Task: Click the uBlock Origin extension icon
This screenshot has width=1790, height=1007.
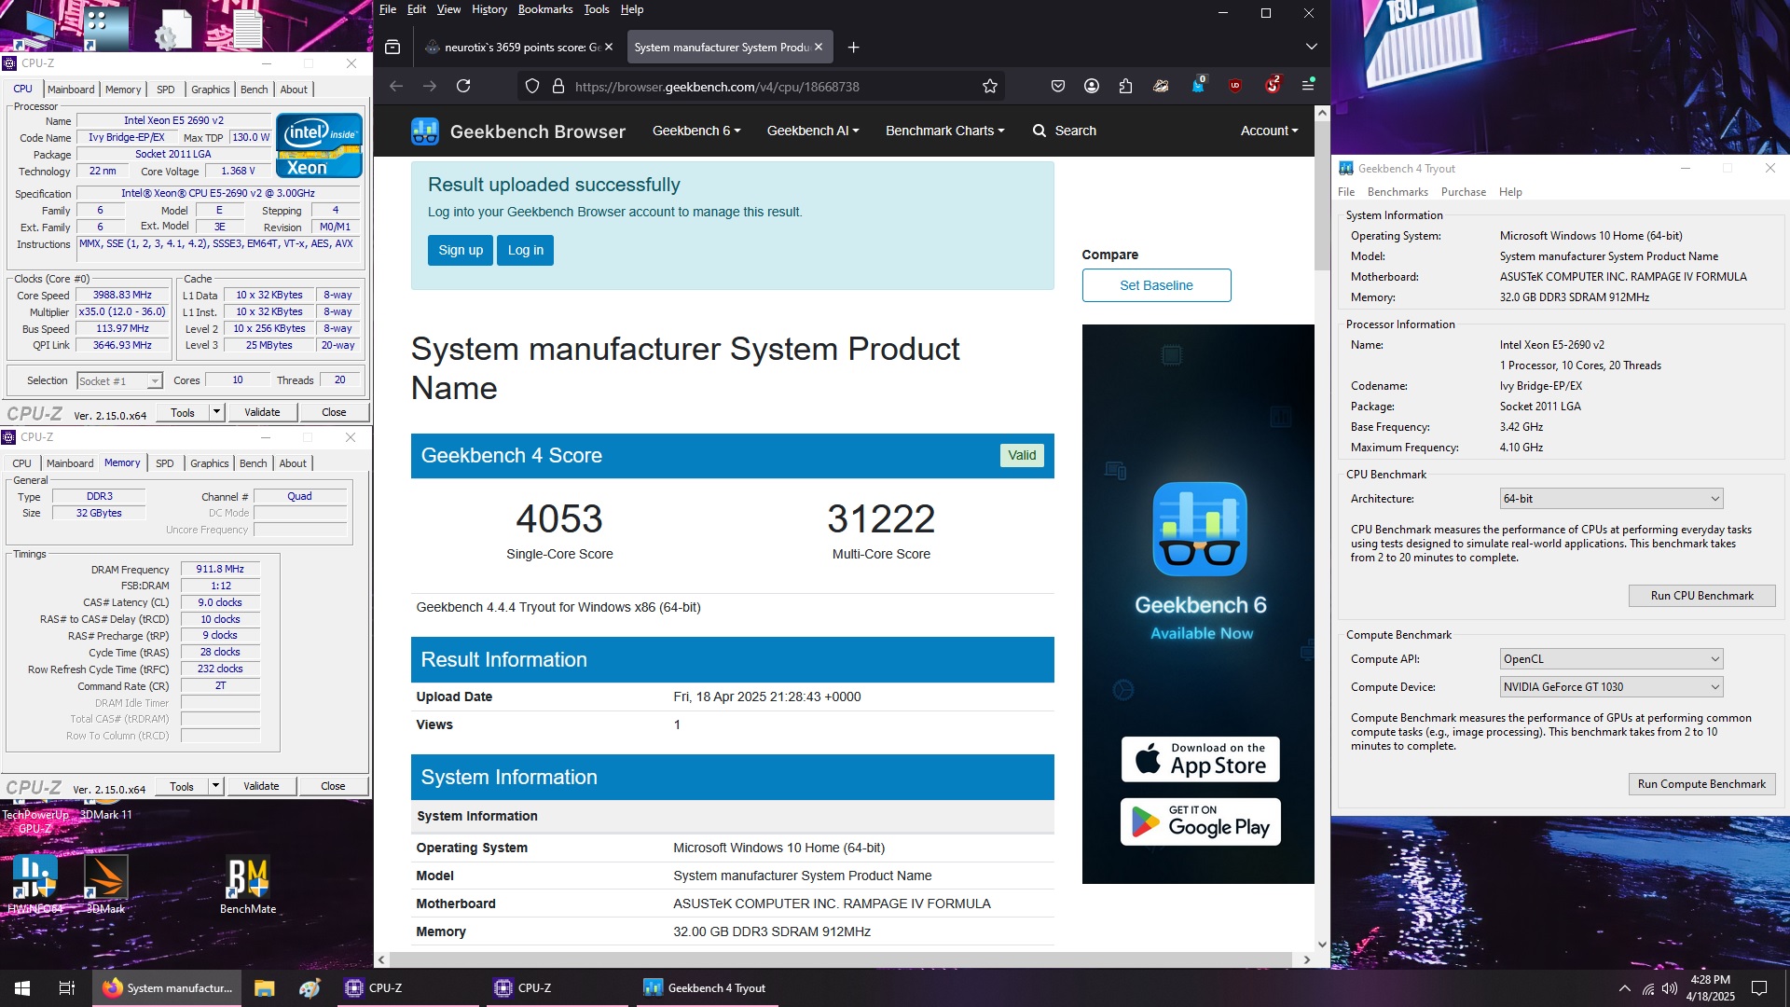Action: coord(1235,86)
